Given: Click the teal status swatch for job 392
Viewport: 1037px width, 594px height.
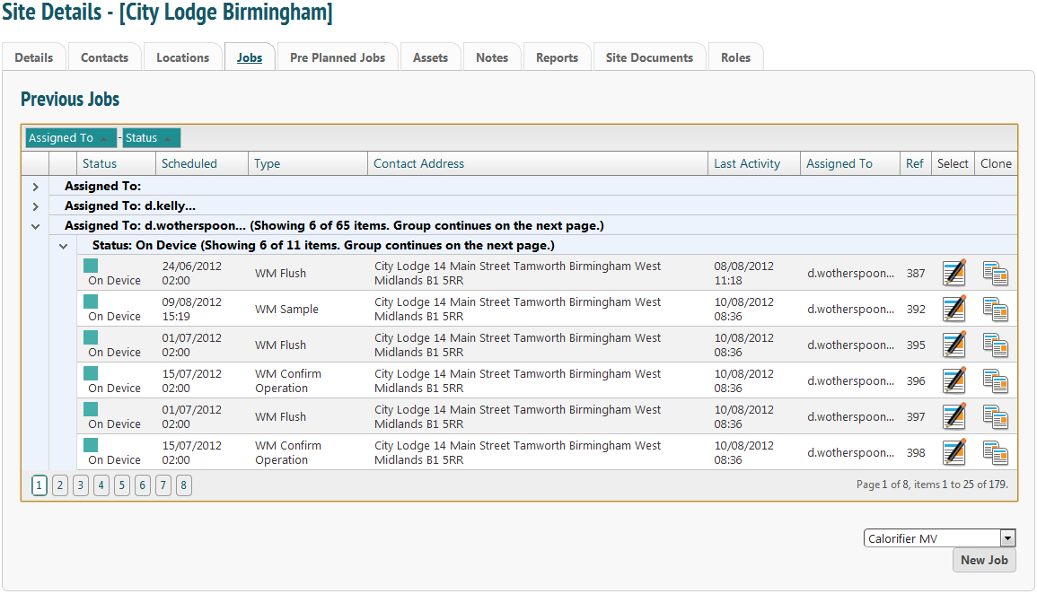Looking at the screenshot, I should [x=91, y=301].
